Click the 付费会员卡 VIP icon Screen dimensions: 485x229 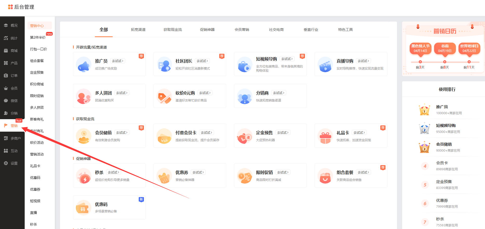[x=164, y=136]
